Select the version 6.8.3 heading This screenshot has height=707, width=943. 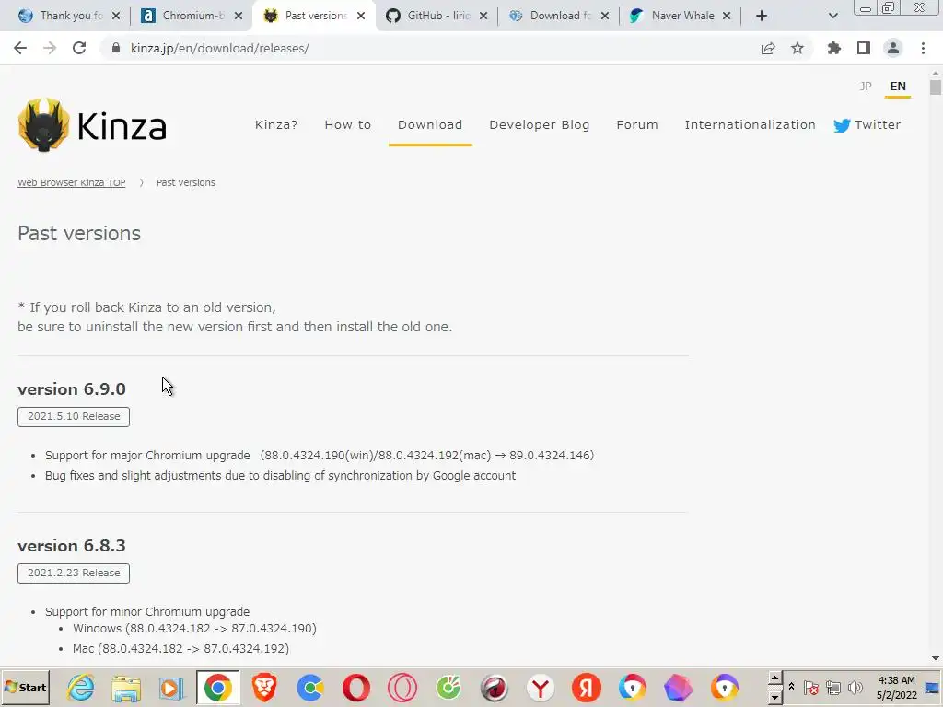(72, 546)
